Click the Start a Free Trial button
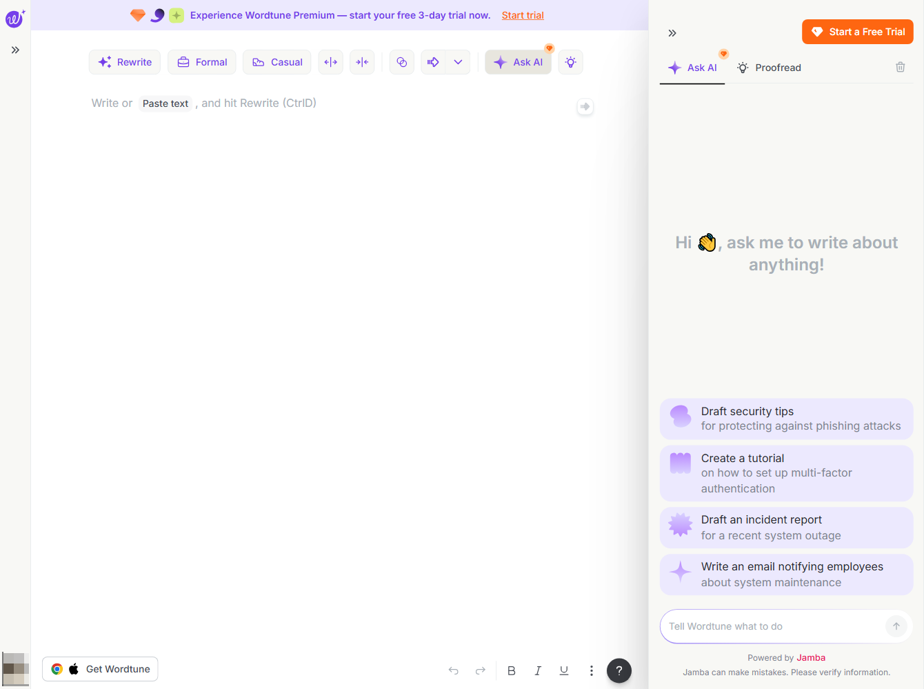Screen dimensions: 924x689 pos(857,32)
